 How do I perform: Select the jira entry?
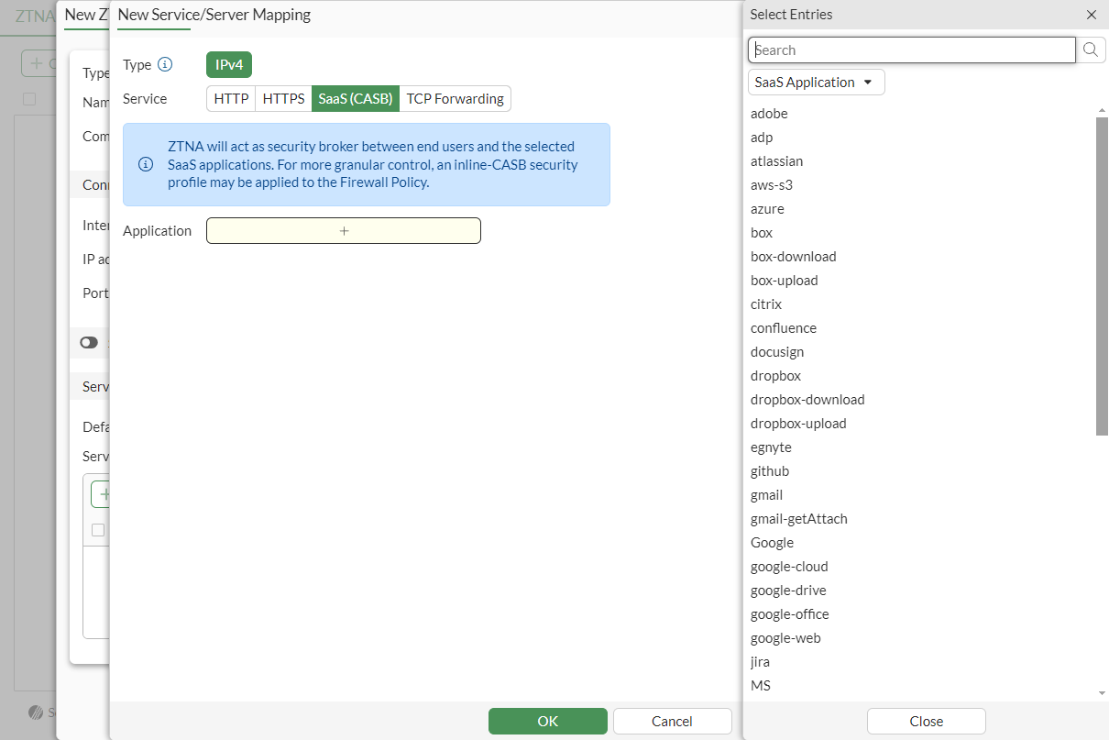[761, 662]
